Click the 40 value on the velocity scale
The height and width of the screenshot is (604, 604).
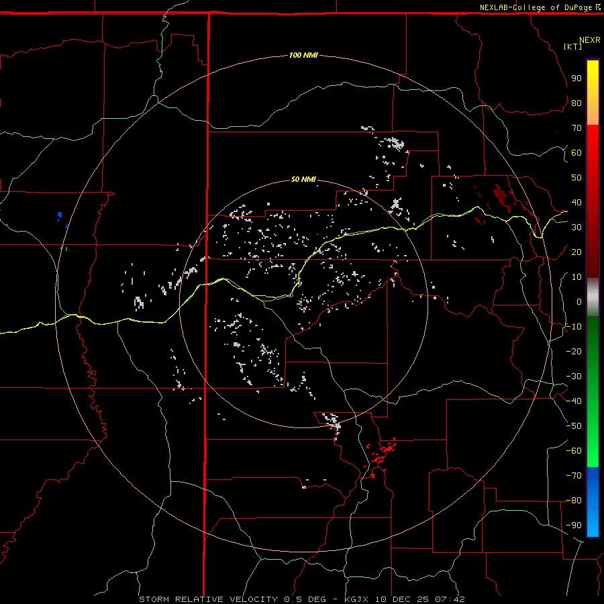(576, 202)
